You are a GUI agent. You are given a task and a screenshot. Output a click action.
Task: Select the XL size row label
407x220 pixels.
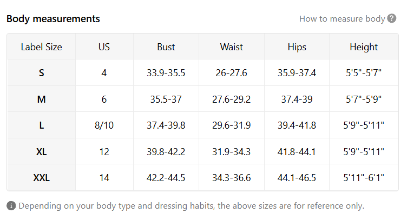click(41, 152)
